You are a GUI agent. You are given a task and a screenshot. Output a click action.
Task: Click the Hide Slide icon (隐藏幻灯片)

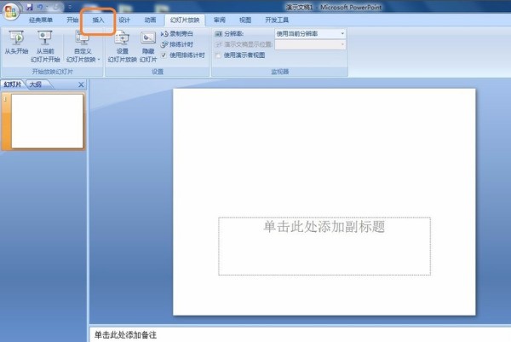click(149, 44)
